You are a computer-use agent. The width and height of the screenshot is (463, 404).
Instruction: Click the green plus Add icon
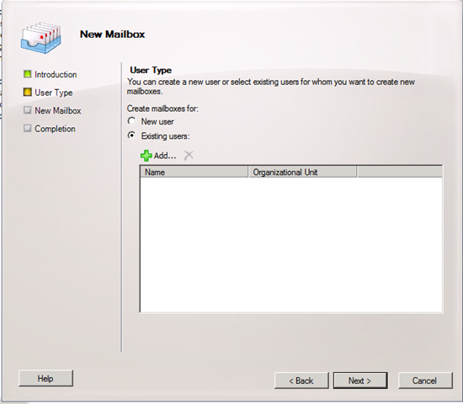[x=146, y=156]
